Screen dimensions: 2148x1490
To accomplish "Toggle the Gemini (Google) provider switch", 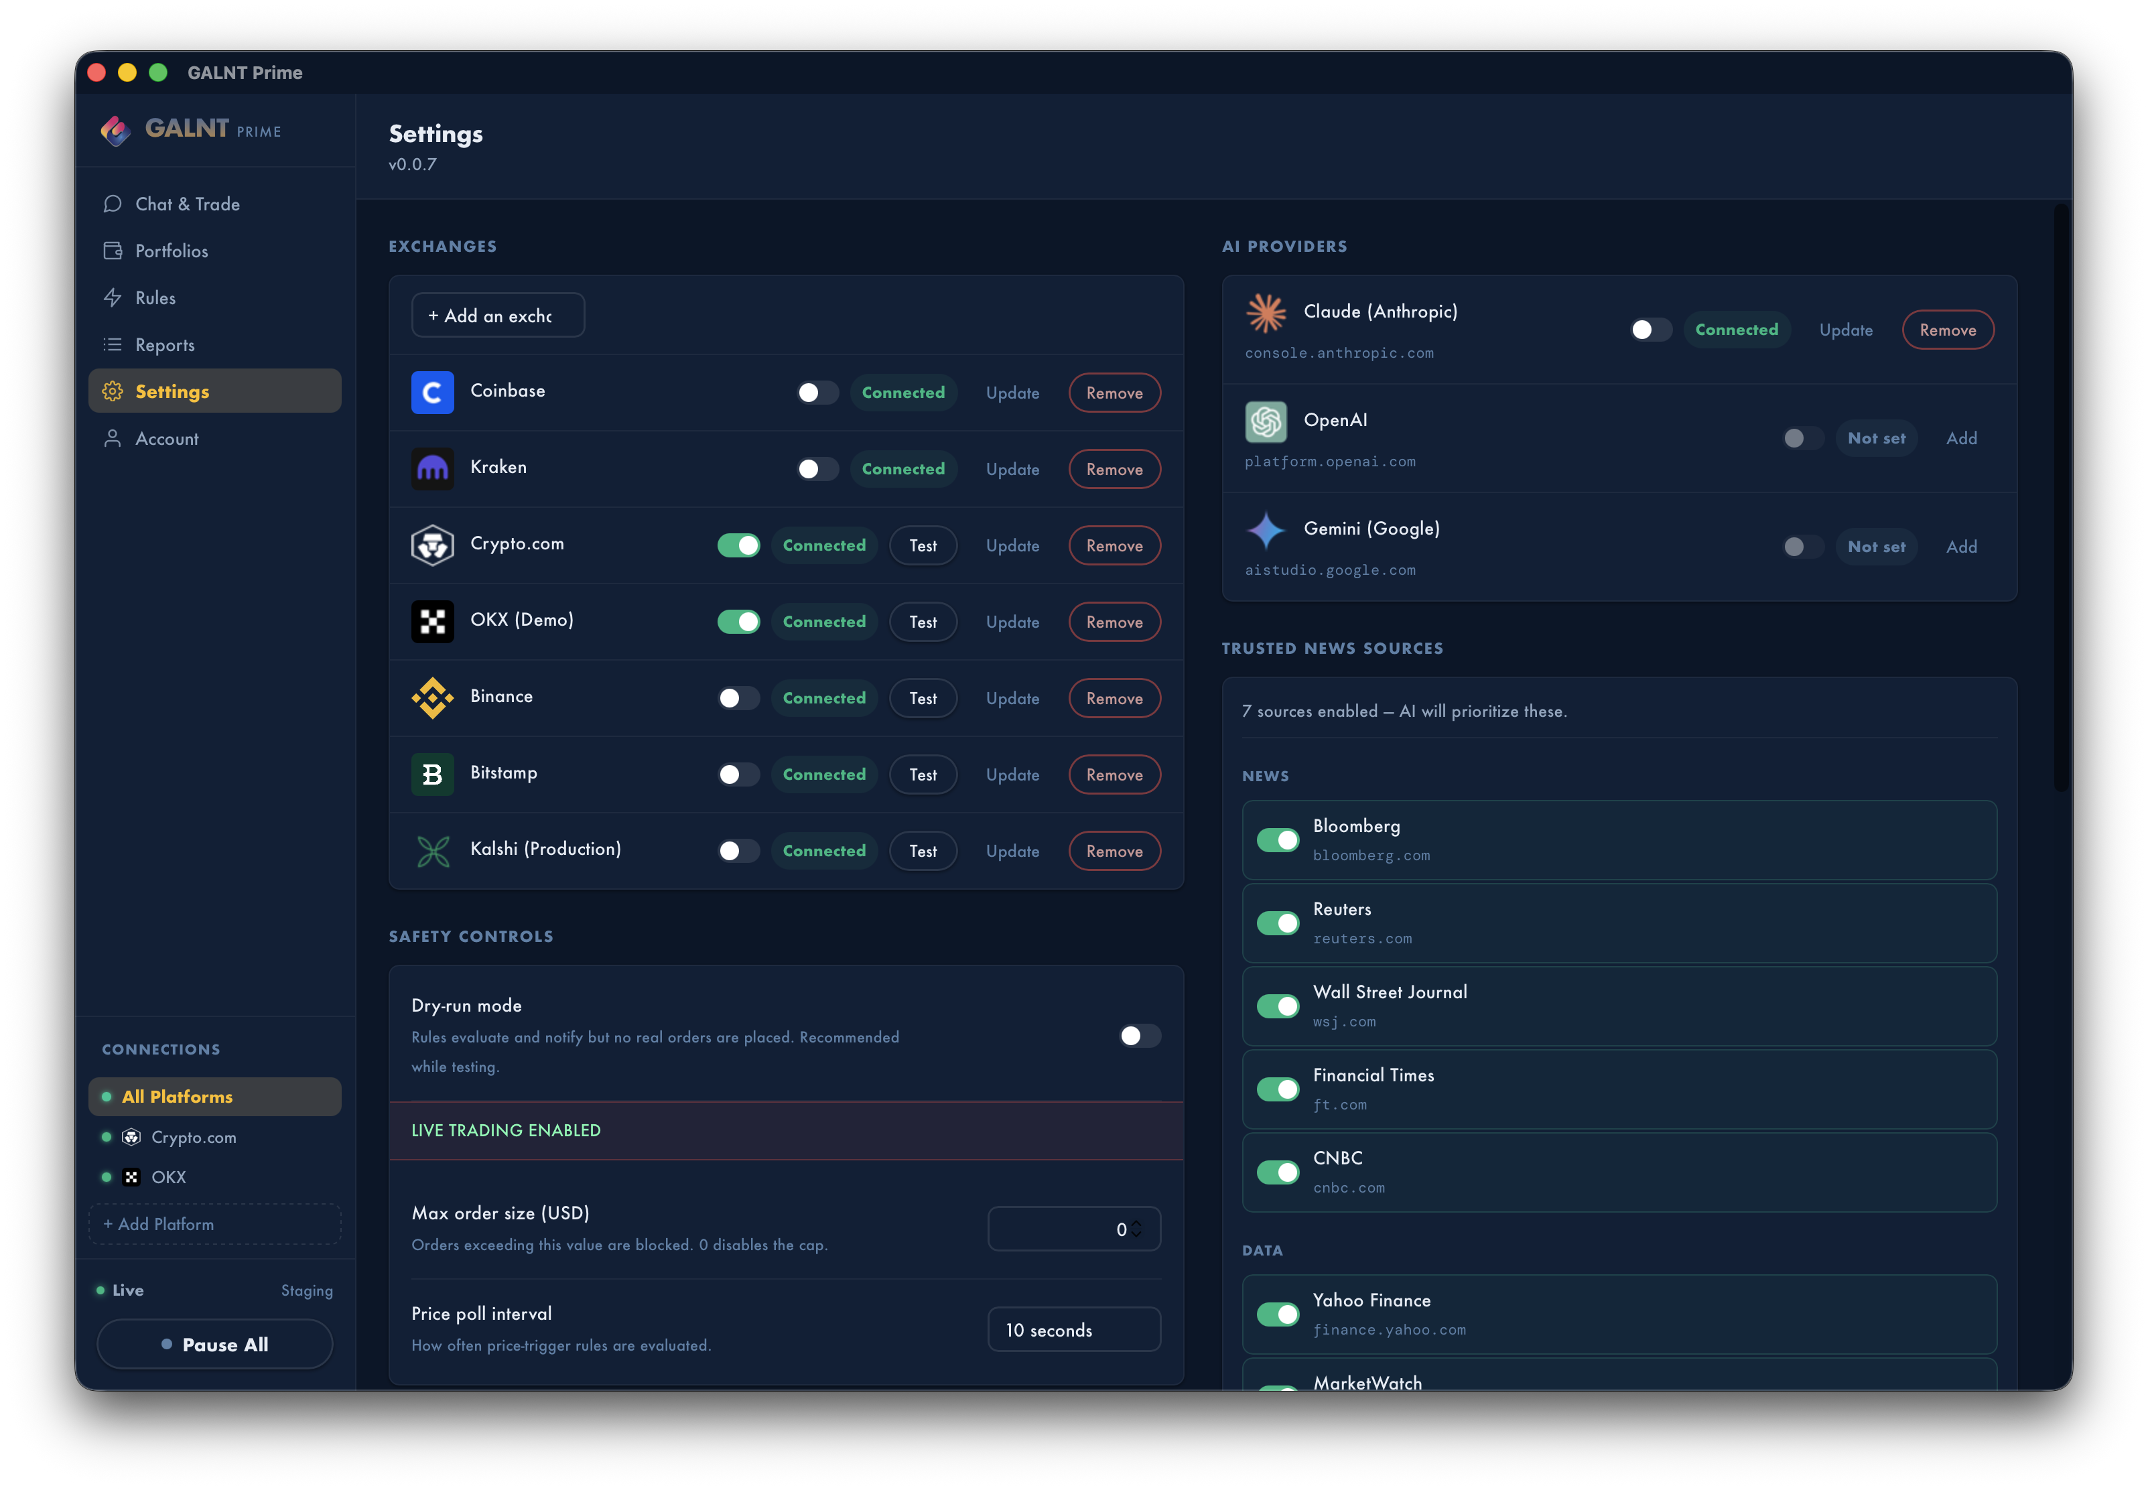I will (1802, 547).
